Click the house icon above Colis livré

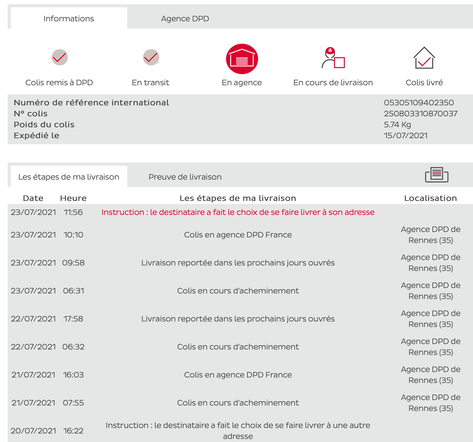pos(424,58)
